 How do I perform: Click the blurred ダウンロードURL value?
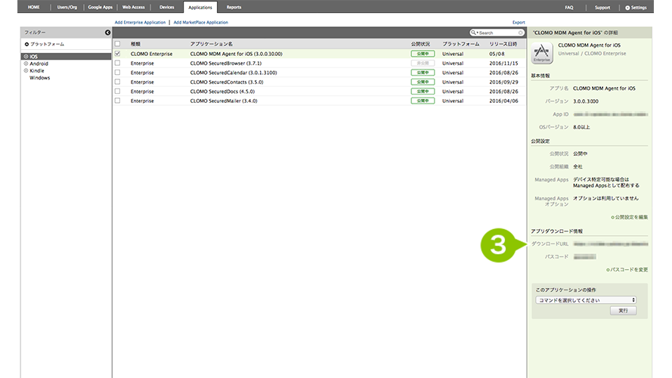[611, 244]
